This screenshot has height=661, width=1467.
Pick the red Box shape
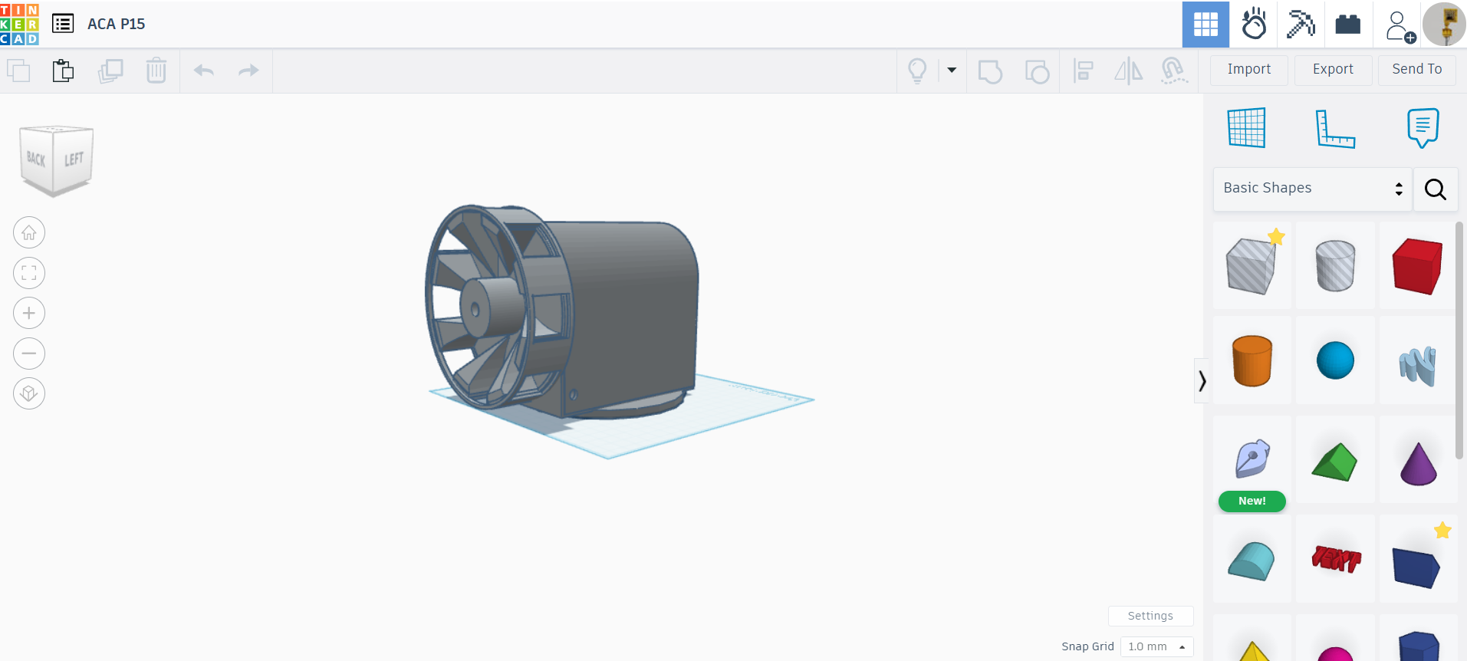[x=1418, y=265]
